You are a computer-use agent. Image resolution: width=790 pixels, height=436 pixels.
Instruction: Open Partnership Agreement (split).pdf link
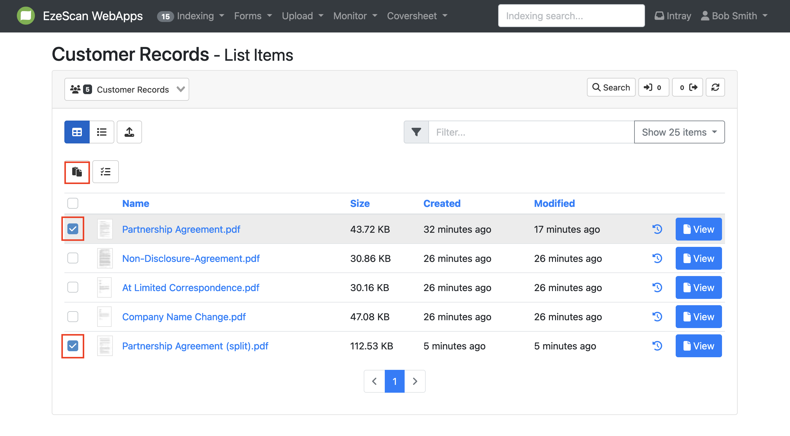(x=195, y=346)
